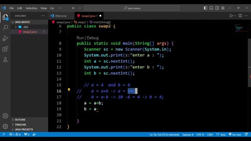Go forward with the right arrow
Viewport: 251px width, 141px height.
[x=79, y=8]
